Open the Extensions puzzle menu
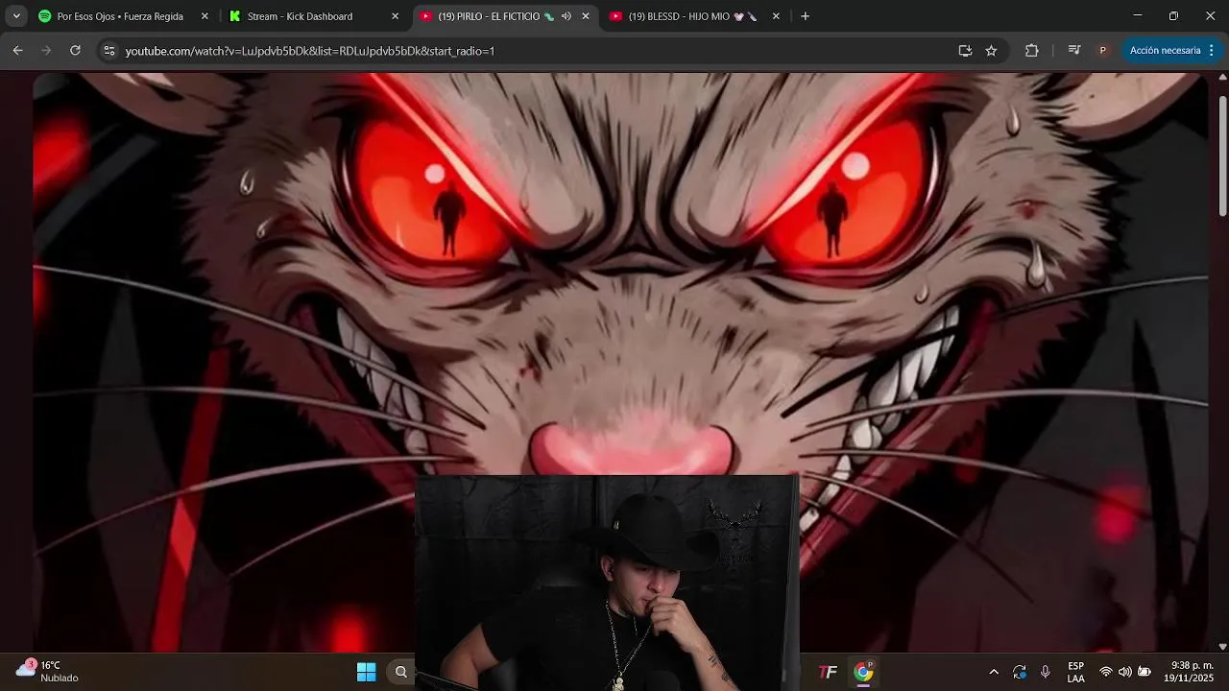The height and width of the screenshot is (691, 1229). pyautogui.click(x=1032, y=51)
